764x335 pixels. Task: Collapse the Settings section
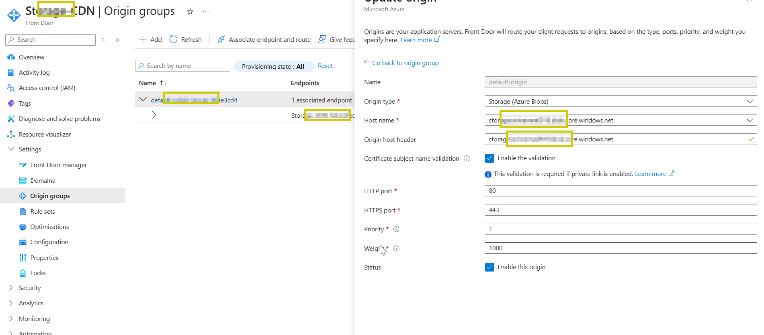[11, 149]
